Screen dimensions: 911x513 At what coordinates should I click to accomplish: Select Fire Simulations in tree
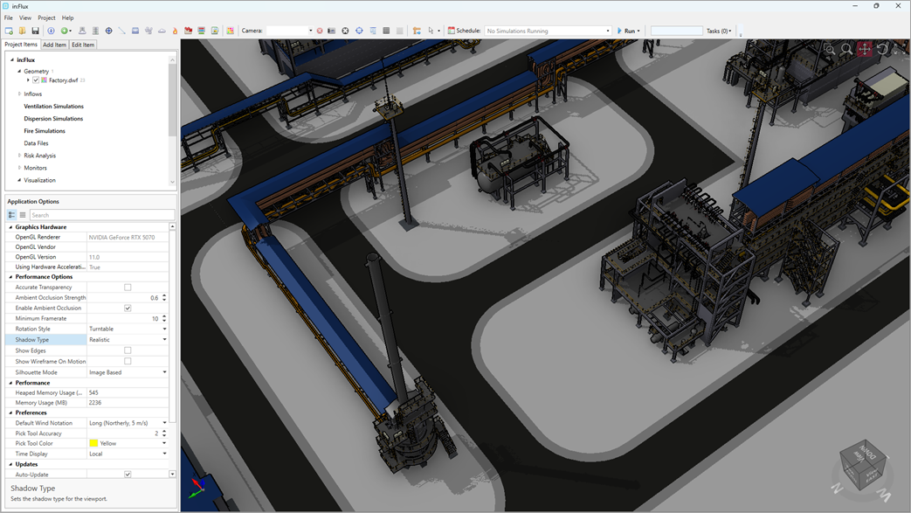point(45,131)
